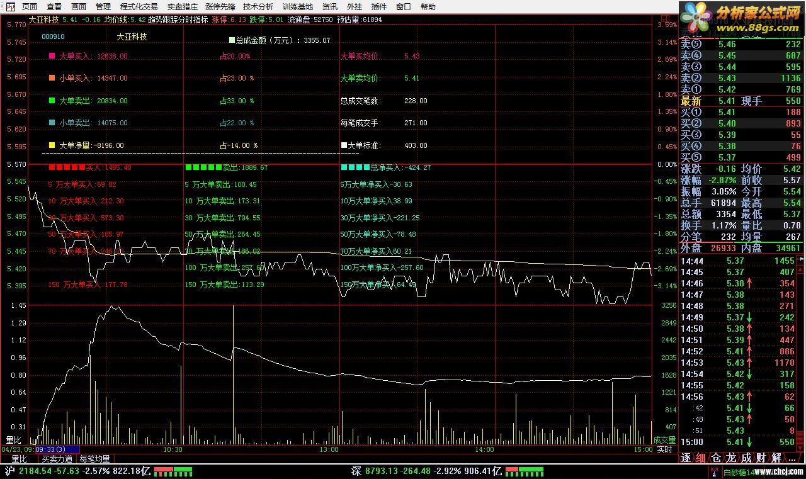Click the 卖⑤ order row at 5.46
Screen dimensions: 806x479
(741, 44)
